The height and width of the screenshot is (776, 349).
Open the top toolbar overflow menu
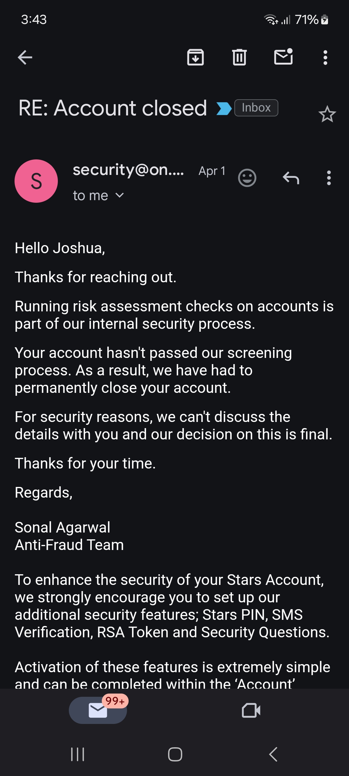coord(325,58)
